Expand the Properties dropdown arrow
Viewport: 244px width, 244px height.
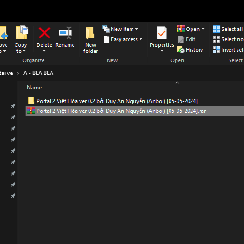(x=162, y=51)
